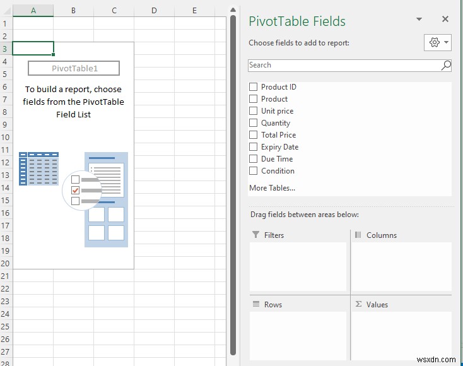
Task: Click the Columns area icon
Action: [358, 235]
